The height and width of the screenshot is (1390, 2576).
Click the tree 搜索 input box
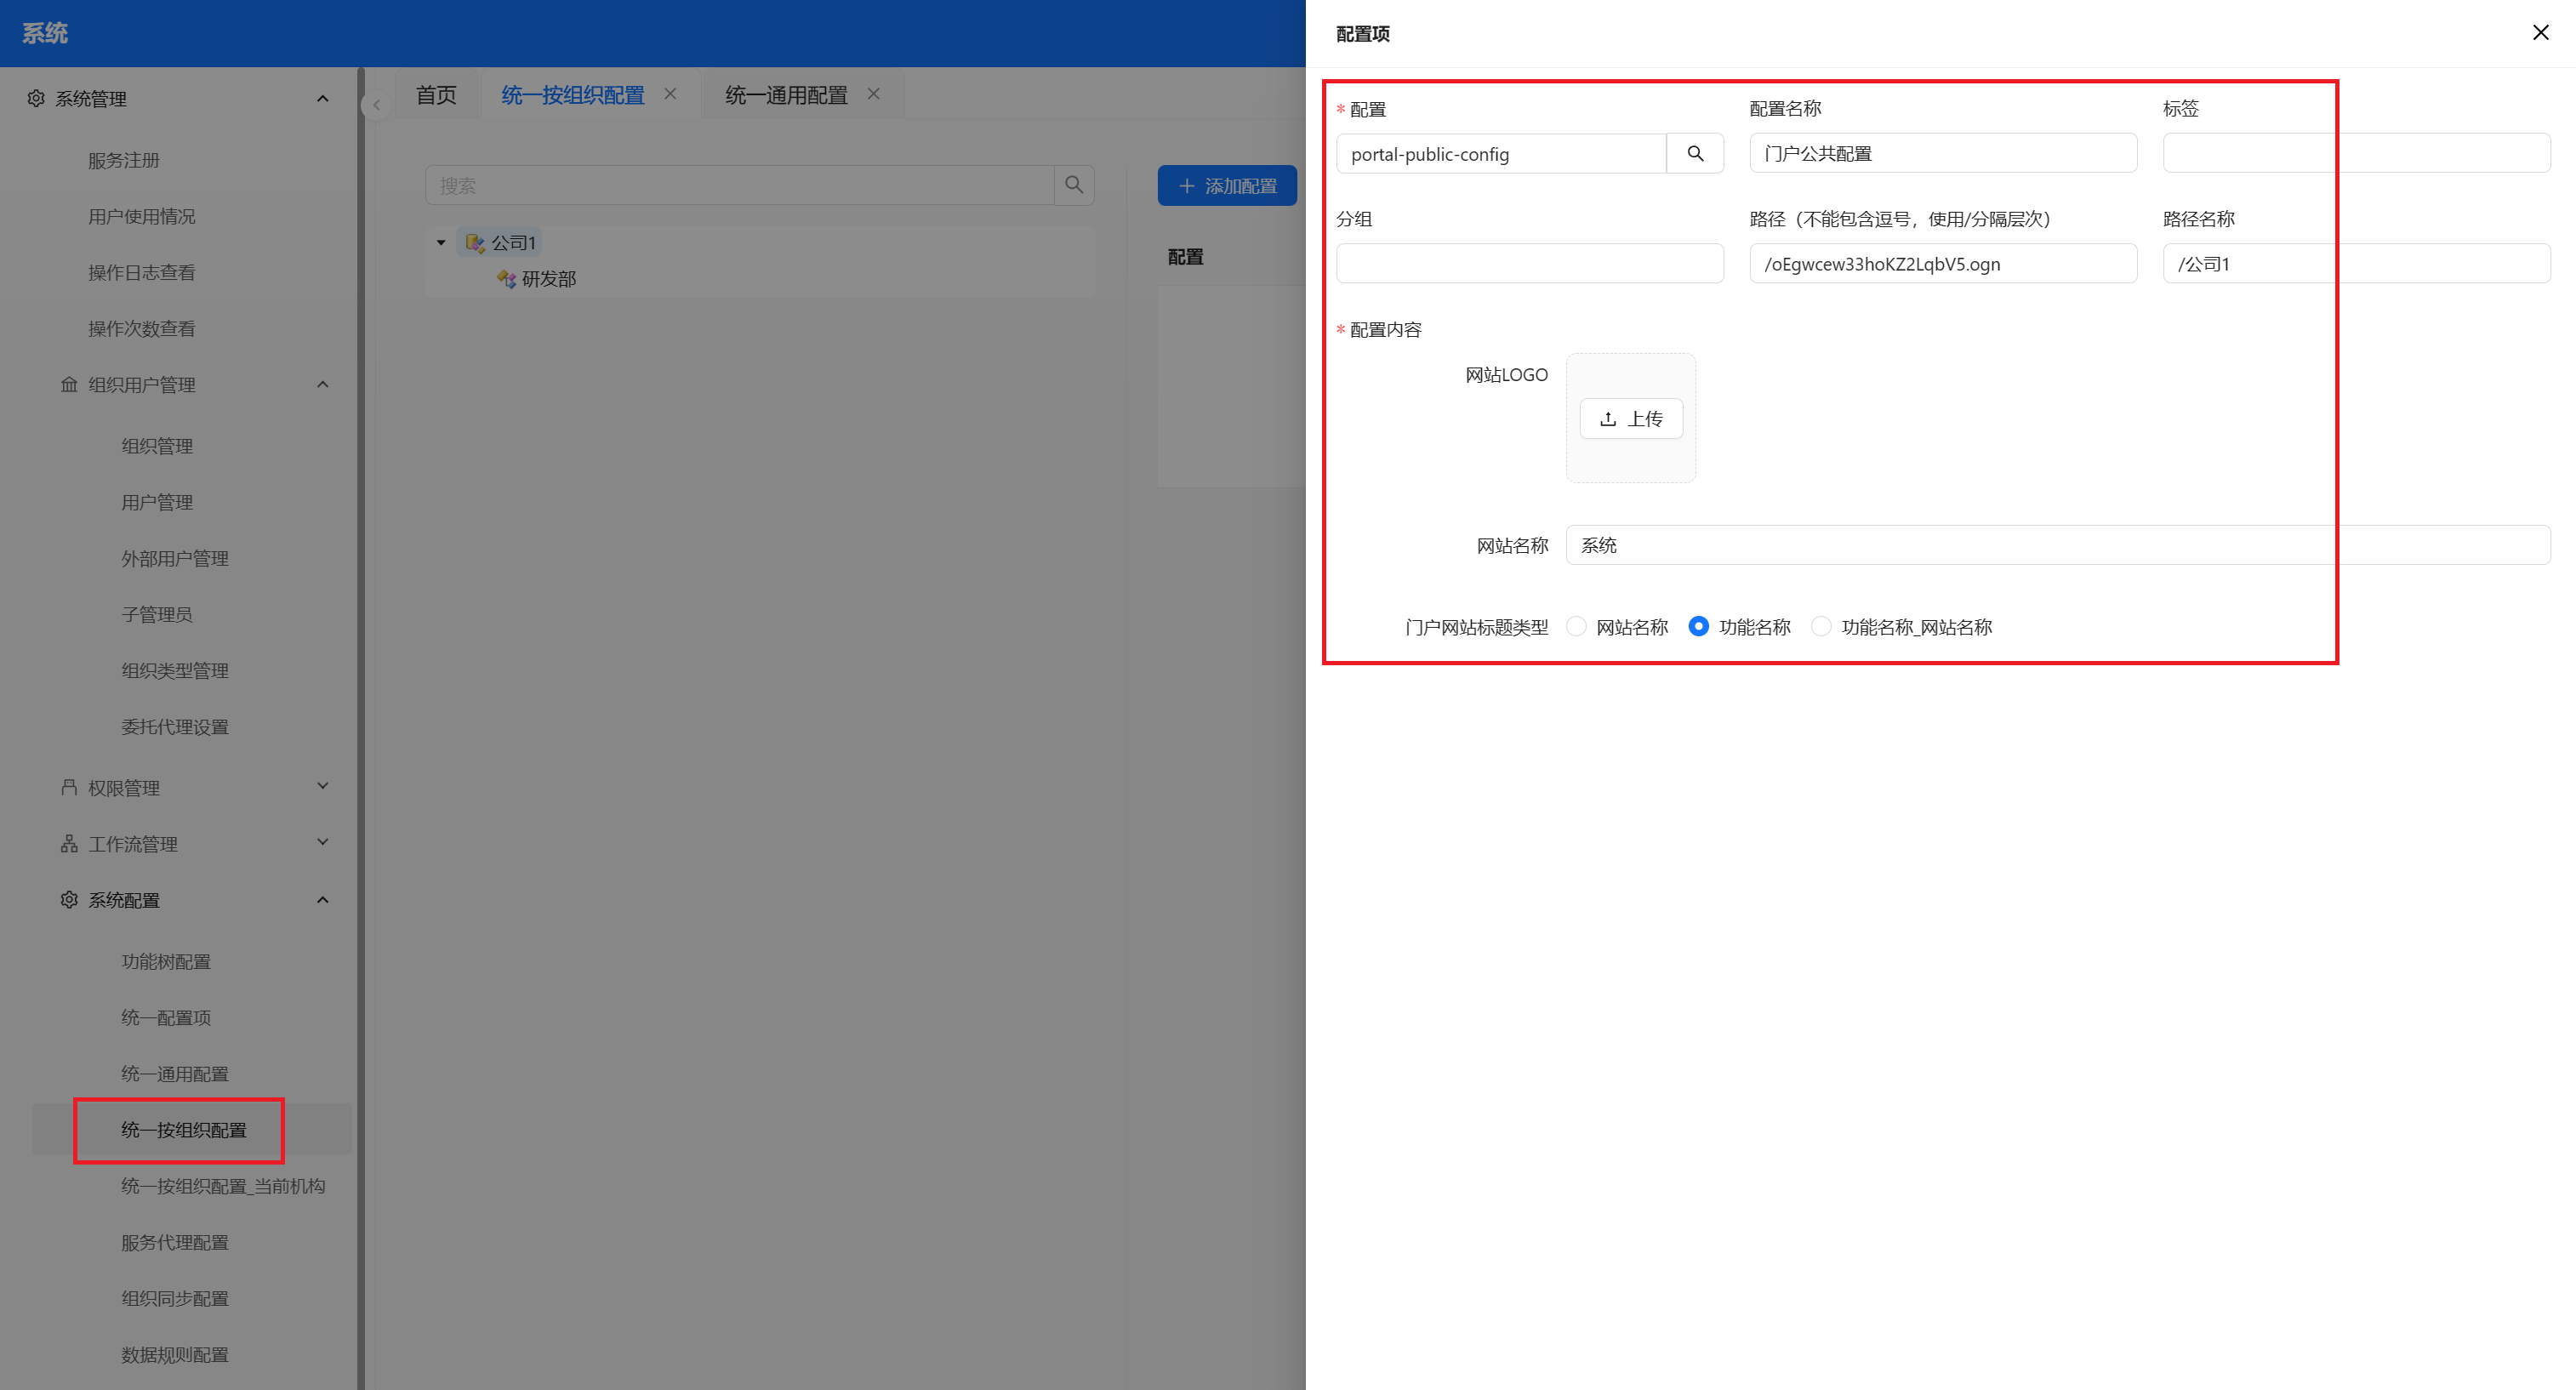pos(740,185)
